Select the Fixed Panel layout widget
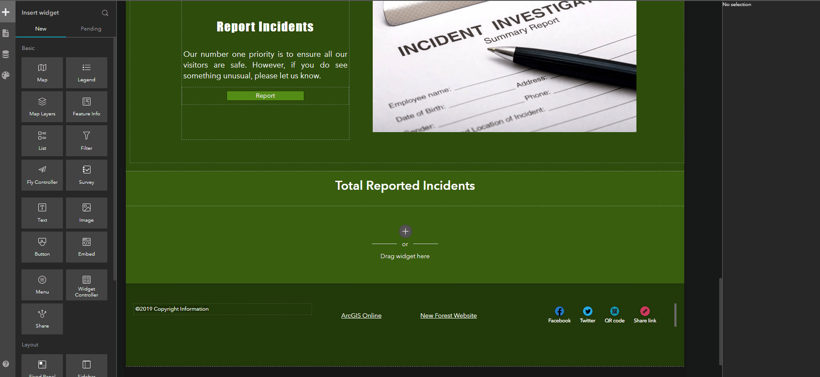 42,366
